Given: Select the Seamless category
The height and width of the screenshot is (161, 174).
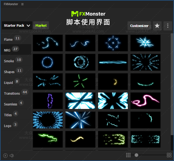Looking at the screenshot, I should pos(11,104).
